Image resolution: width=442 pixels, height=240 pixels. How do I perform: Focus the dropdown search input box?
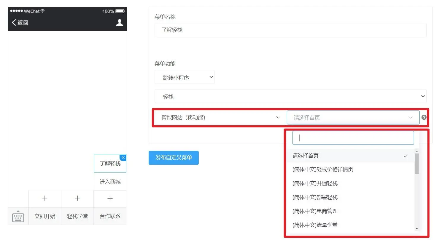click(353, 138)
